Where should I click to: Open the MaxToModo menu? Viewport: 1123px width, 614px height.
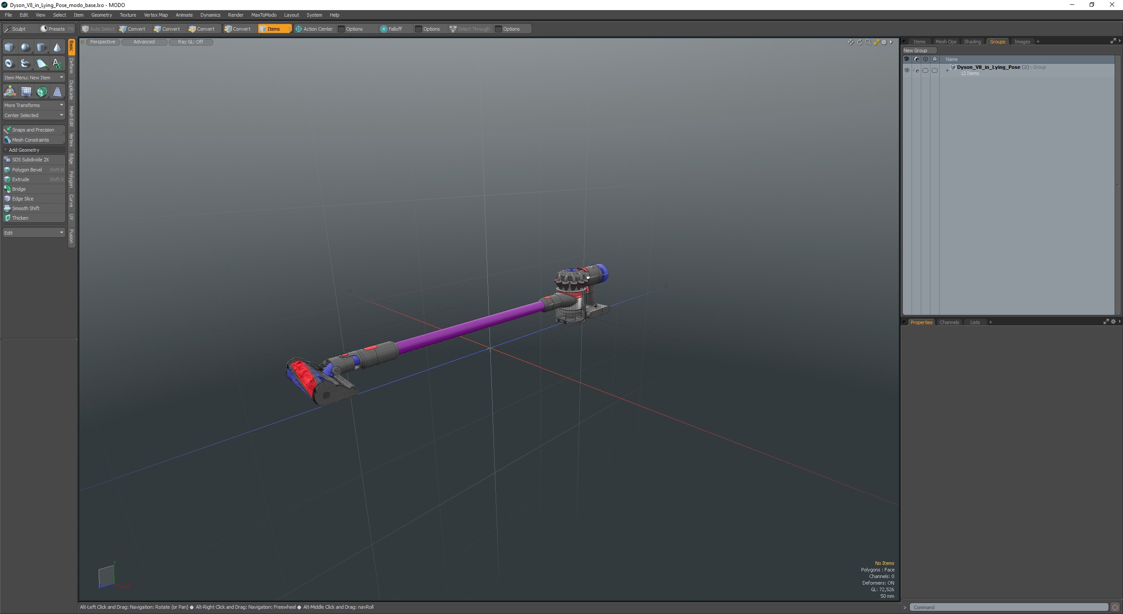coord(264,15)
